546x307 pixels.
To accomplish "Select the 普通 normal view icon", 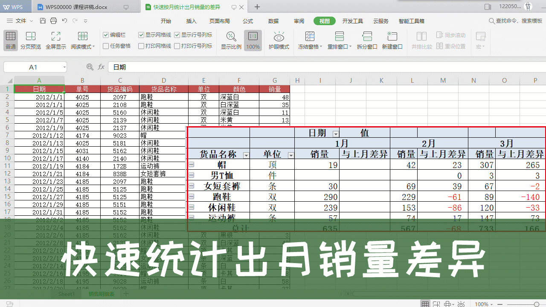I will coord(11,41).
